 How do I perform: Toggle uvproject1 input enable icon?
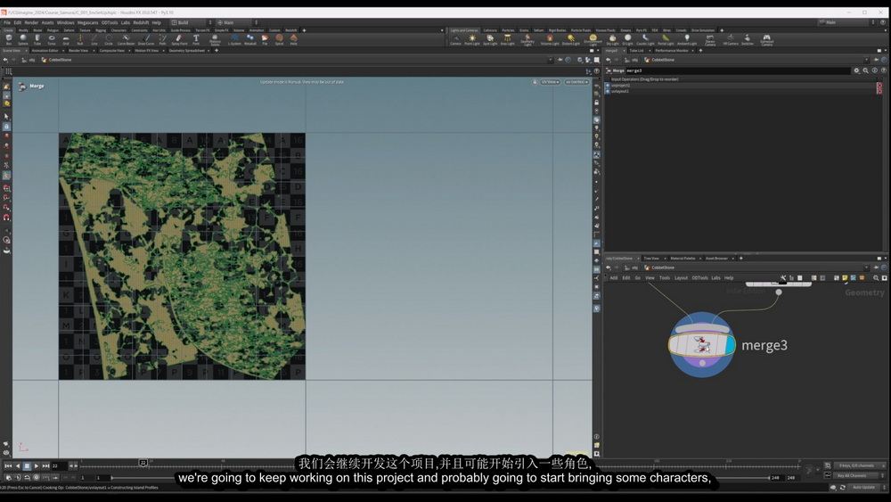[608, 86]
